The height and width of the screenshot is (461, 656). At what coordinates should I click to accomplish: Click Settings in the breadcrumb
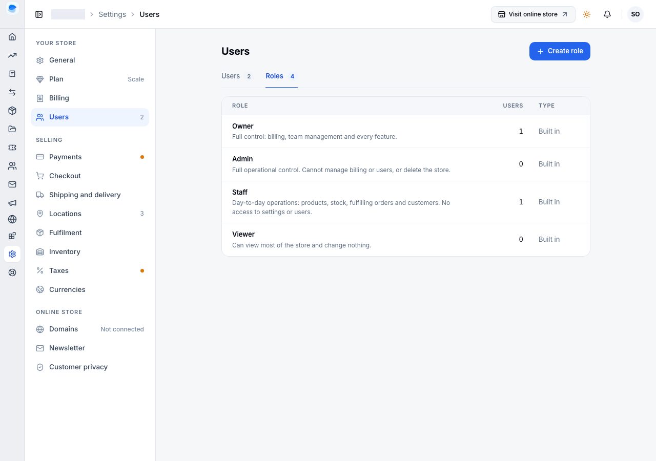(112, 14)
